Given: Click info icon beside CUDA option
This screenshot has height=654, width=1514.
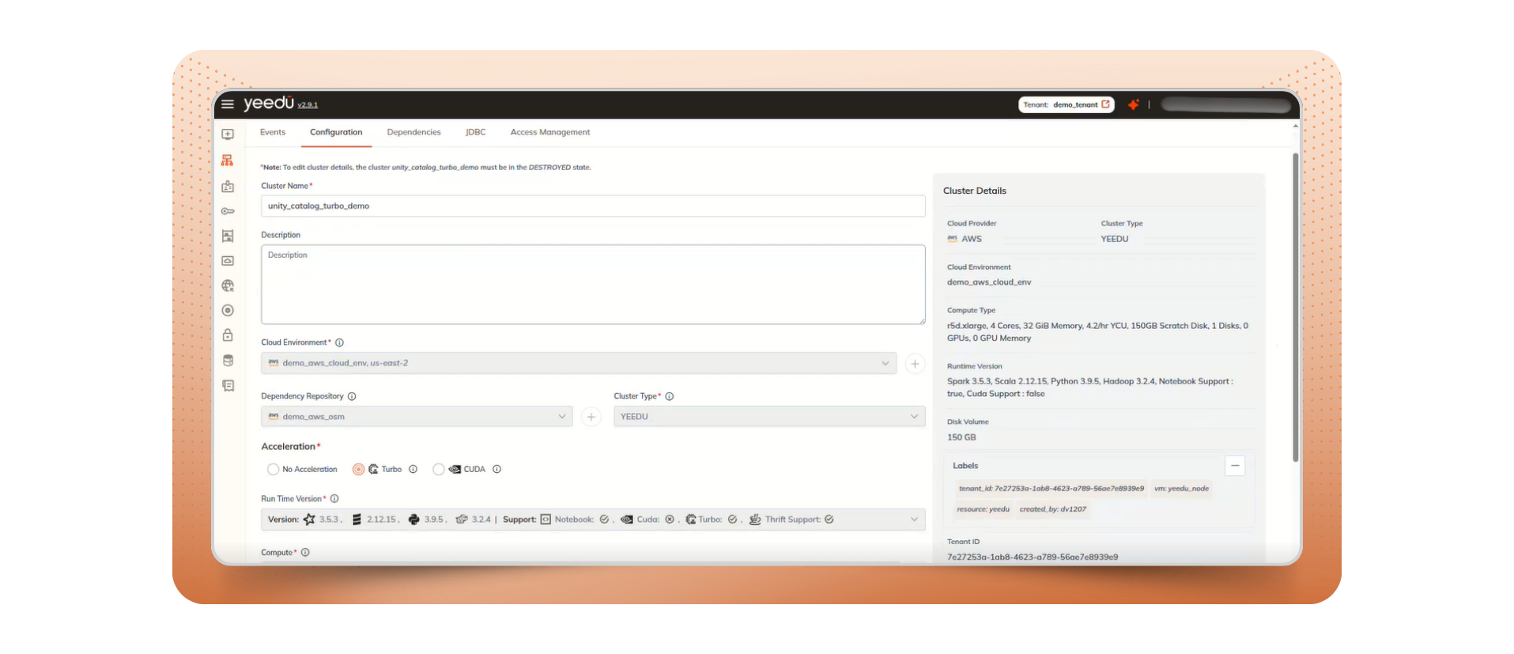Looking at the screenshot, I should tap(496, 469).
